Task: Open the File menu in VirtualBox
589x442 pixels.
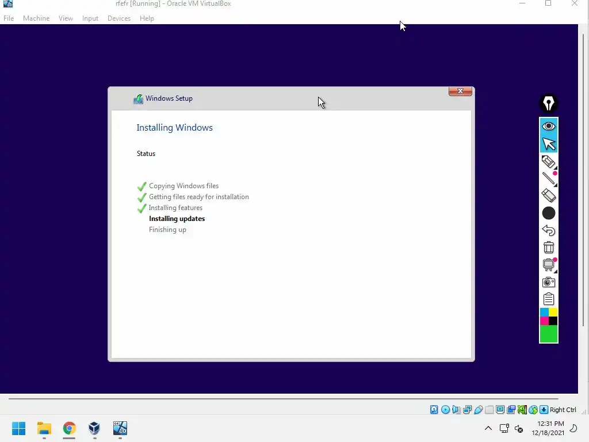Action: tap(9, 18)
